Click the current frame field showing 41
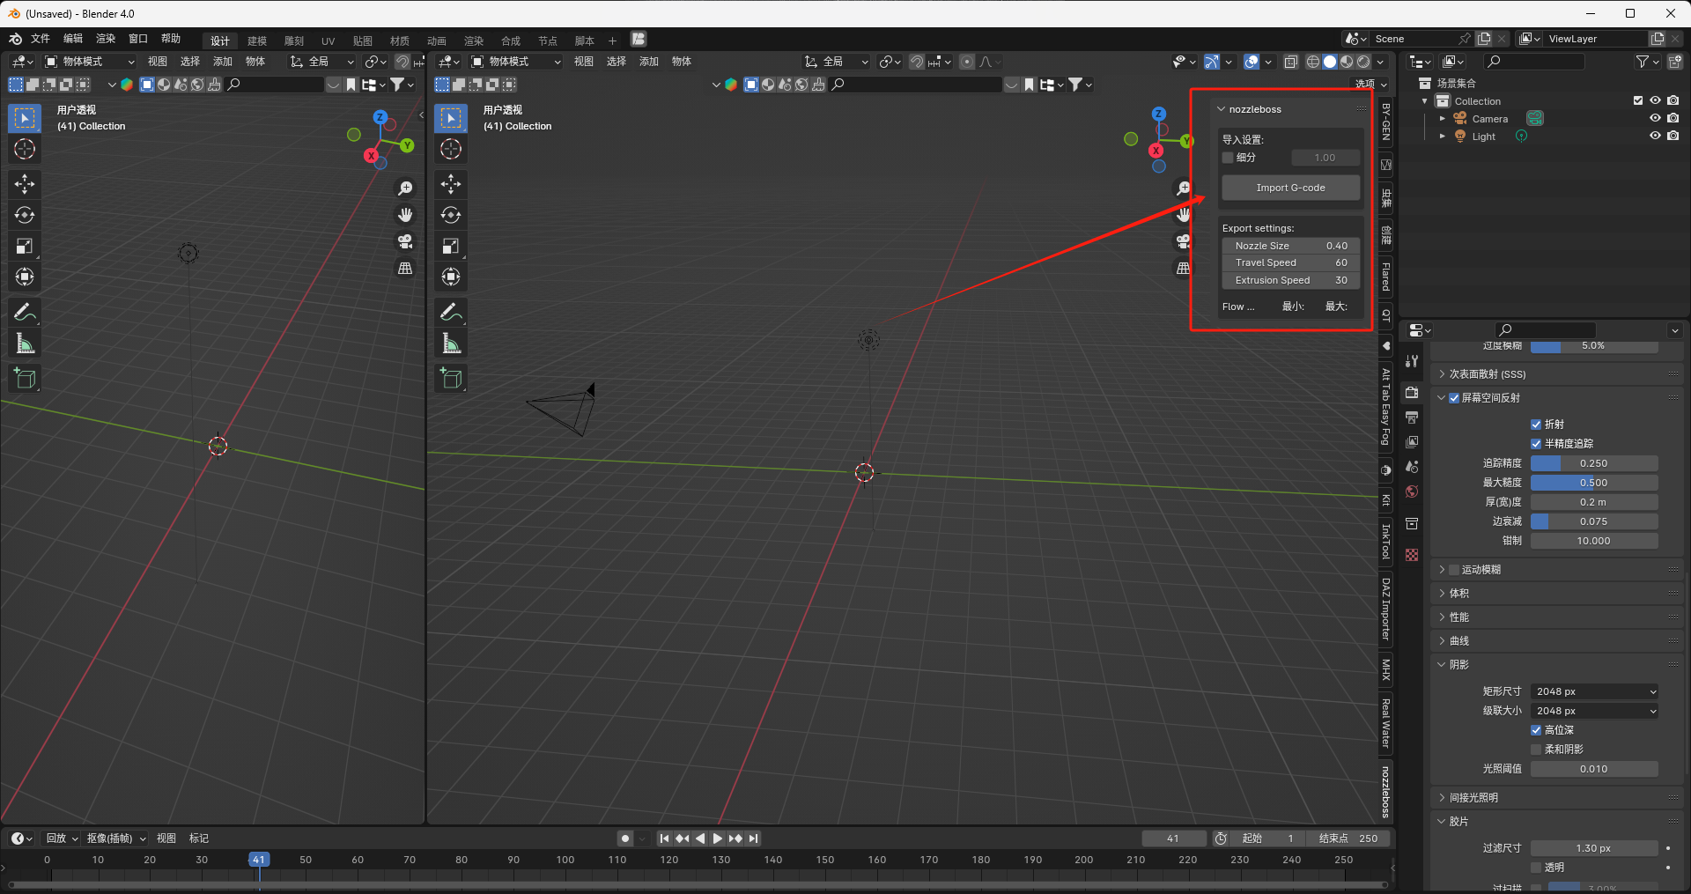This screenshot has width=1691, height=894. (1173, 839)
